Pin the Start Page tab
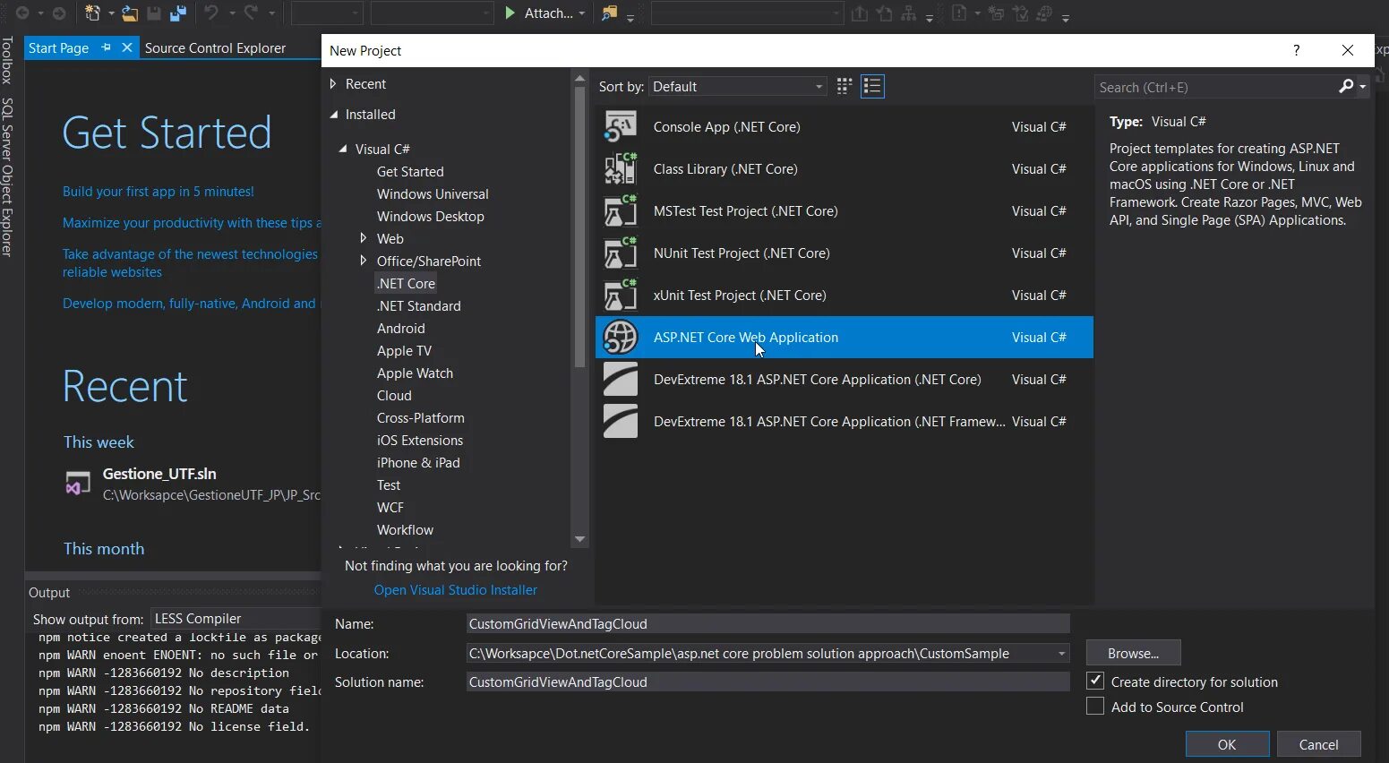Image resolution: width=1389 pixels, height=763 pixels. click(x=106, y=47)
